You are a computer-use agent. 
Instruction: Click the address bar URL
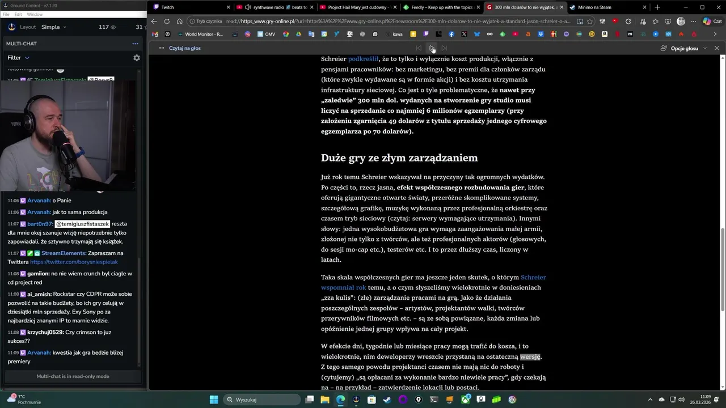pyautogui.click(x=398, y=22)
